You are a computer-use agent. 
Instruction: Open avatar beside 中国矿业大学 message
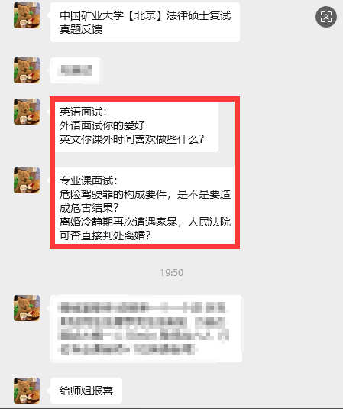pos(27,15)
